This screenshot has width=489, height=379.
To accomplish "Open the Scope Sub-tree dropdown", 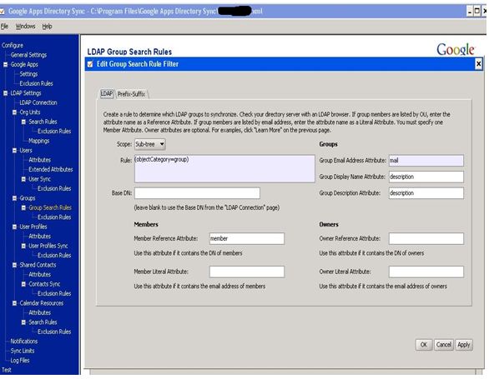I will (x=150, y=144).
